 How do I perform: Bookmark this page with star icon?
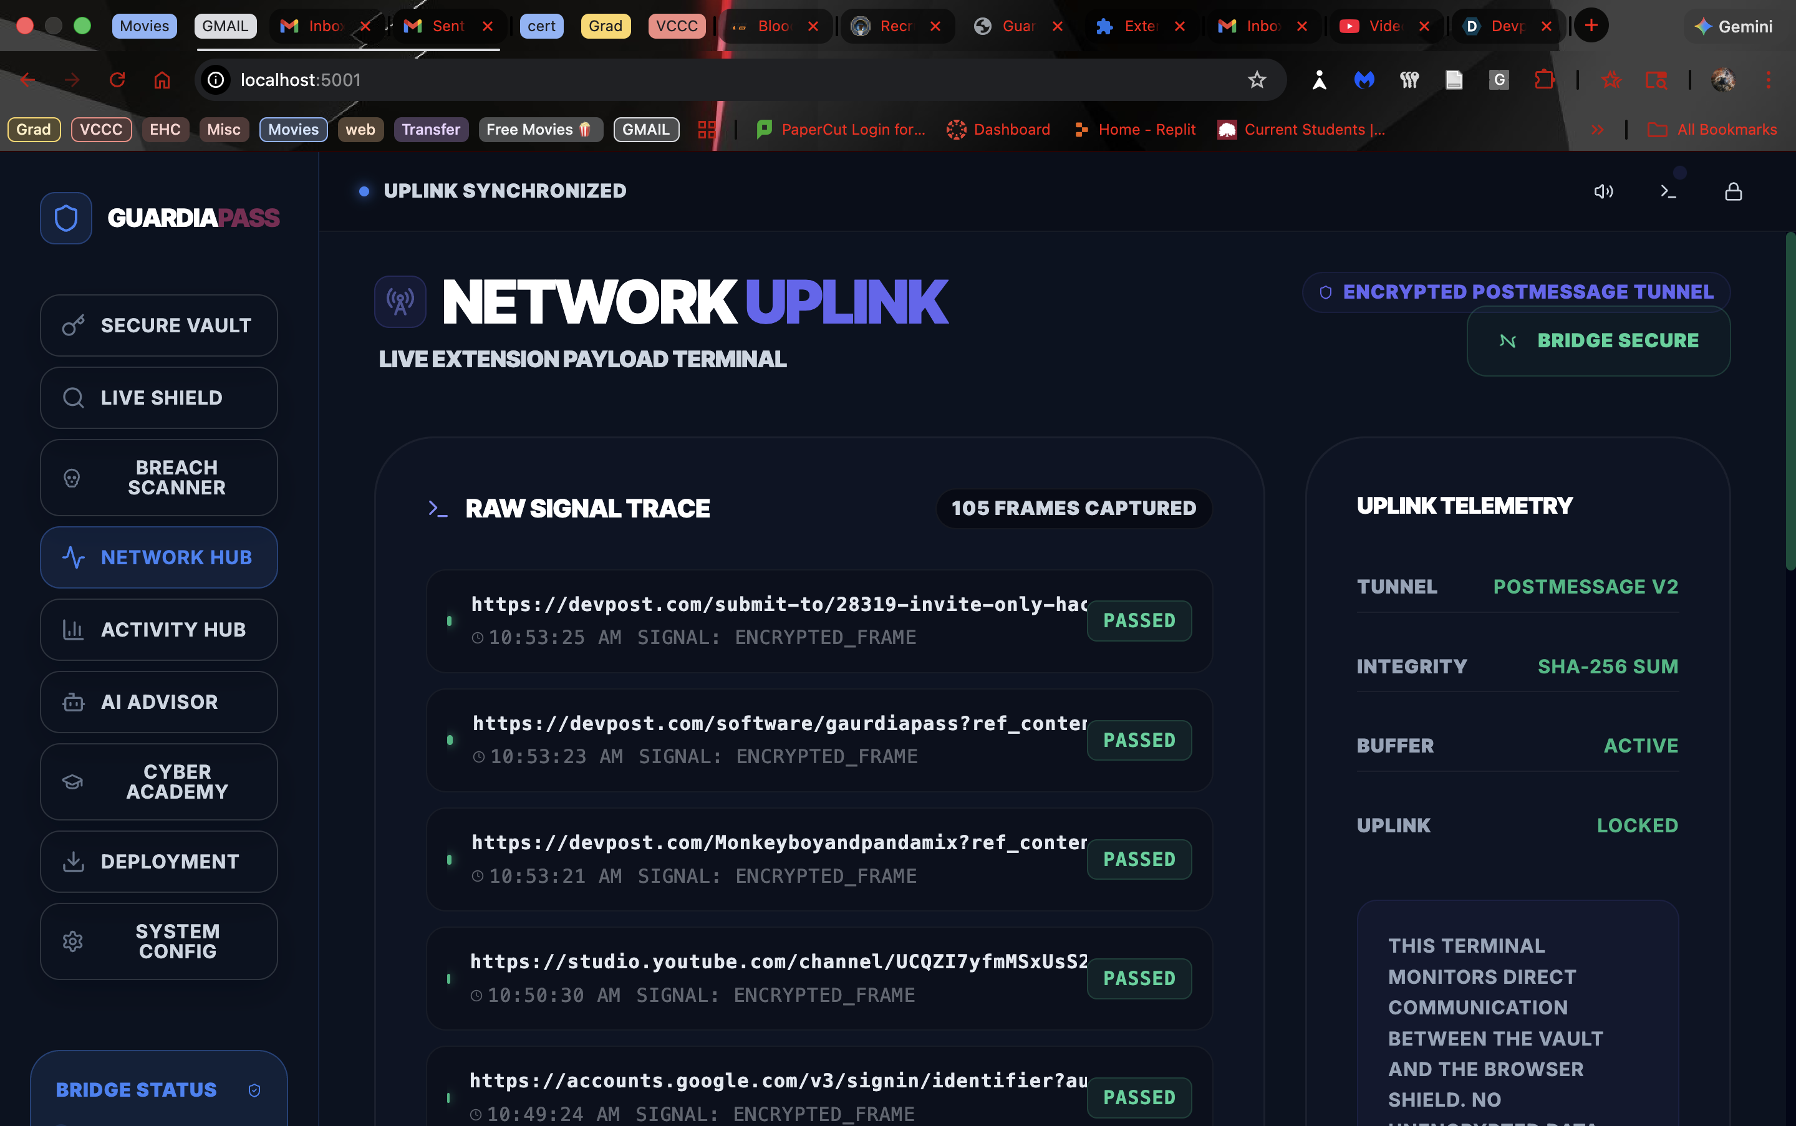(x=1257, y=80)
